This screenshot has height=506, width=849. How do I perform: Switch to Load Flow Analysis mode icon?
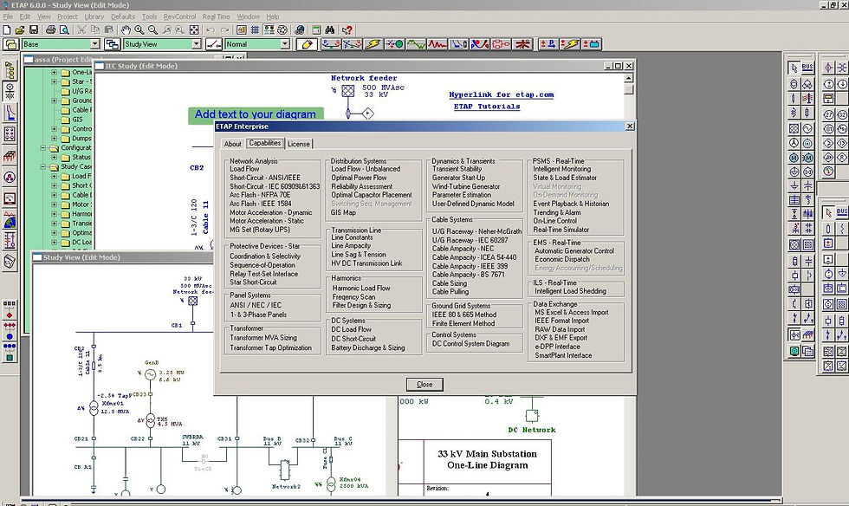(x=331, y=44)
